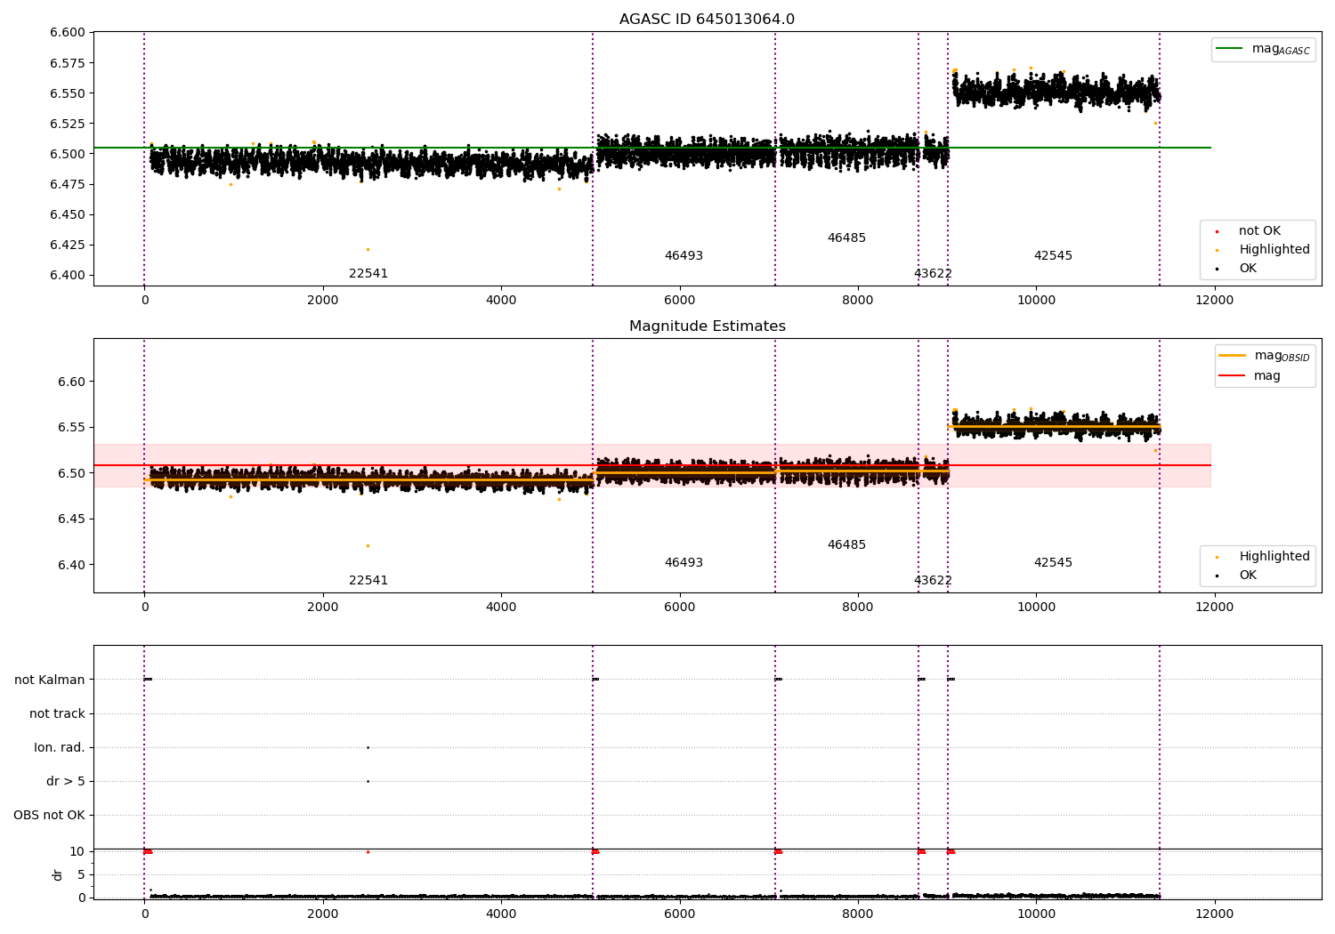The width and height of the screenshot is (1335, 934).
Task: Click obsid label 43622 in Magnitude Estimates plot
Action: pos(933,581)
